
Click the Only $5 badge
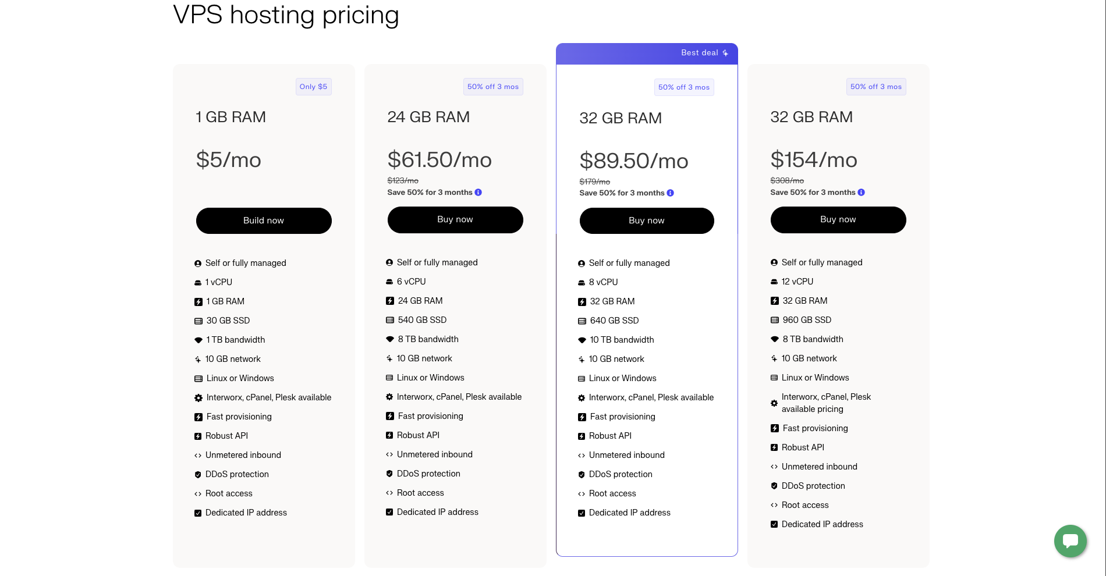[x=313, y=87]
